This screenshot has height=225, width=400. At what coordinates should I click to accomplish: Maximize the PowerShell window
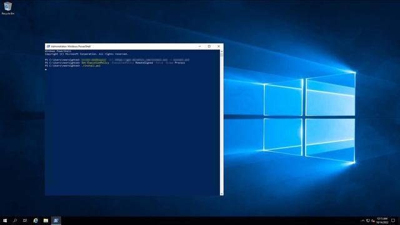point(209,46)
